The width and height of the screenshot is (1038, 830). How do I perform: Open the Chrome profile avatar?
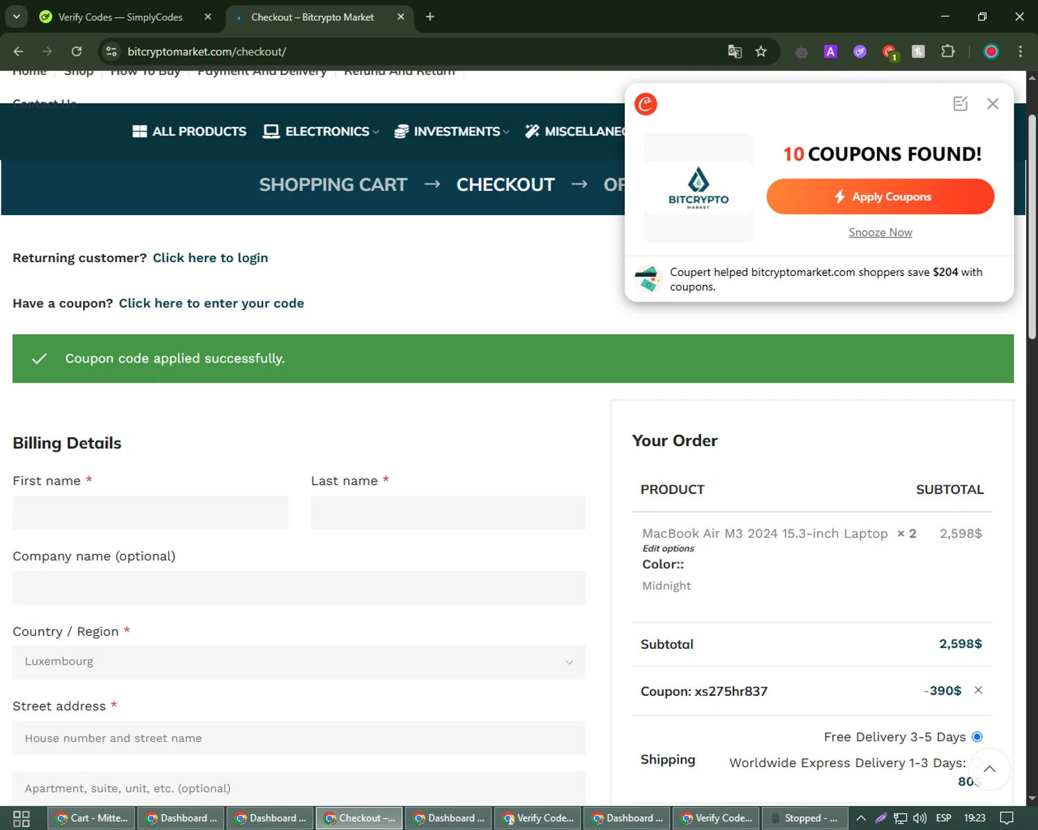pos(991,51)
